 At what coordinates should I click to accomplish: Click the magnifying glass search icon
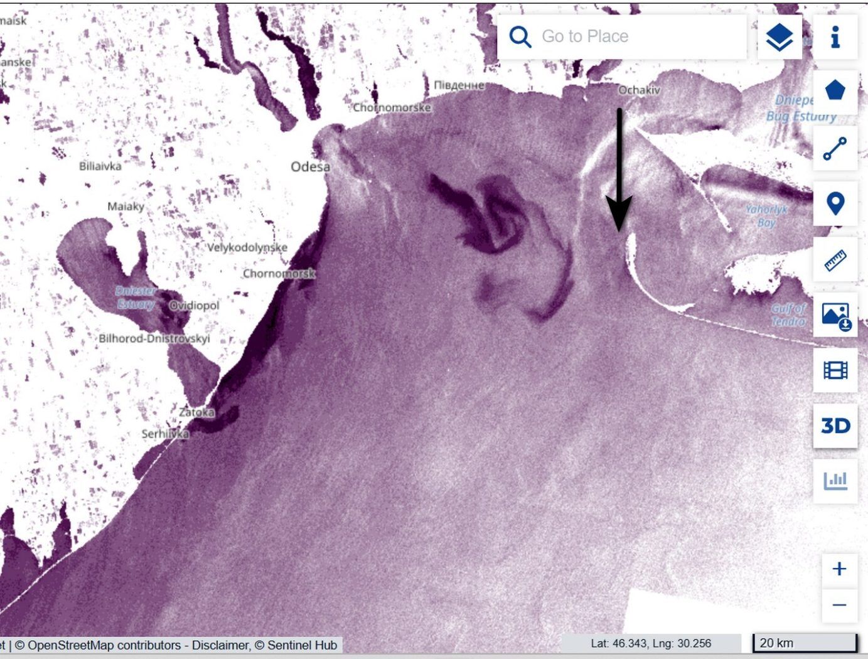point(520,37)
